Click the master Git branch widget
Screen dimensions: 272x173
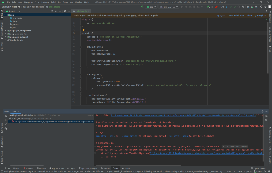(258, 172)
